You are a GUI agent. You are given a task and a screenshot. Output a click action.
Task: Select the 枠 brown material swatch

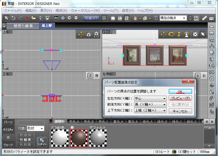[79, 138]
